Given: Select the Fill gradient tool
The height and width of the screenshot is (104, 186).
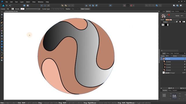Looking at the screenshot, I should click(x=2, y=31).
